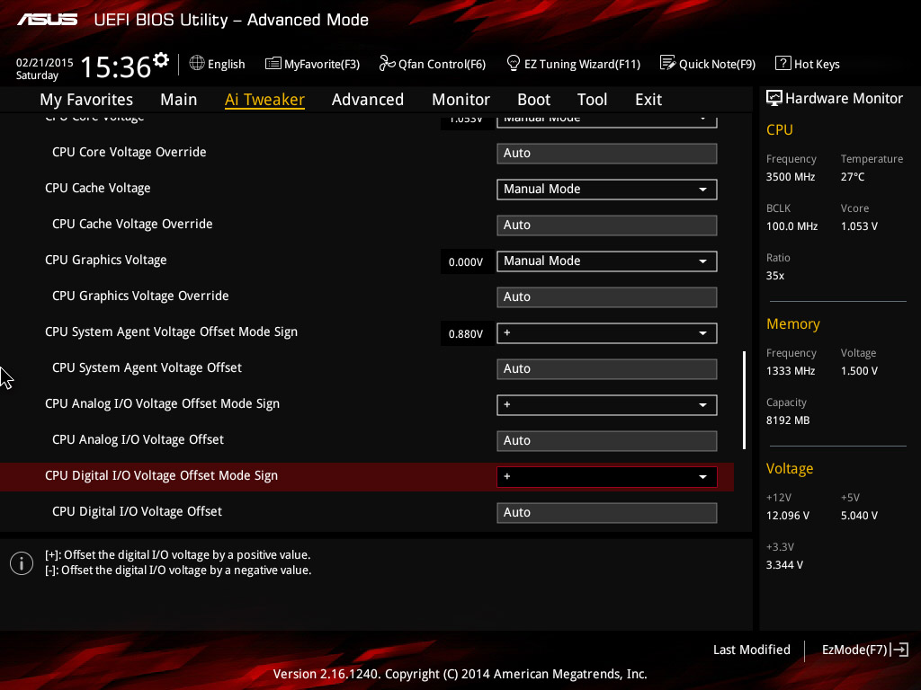Viewport: 921px width, 690px height.
Task: Click the settings list vertical scrollbar
Action: click(x=744, y=400)
